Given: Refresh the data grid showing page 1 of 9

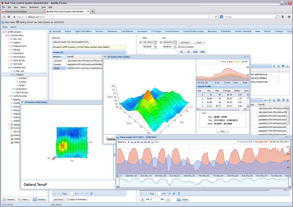Looking at the screenshot, I should click(x=179, y=193).
